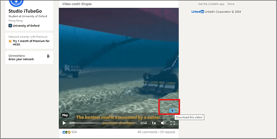The image size is (277, 139).
Task: View the 904 reactions list
Action: [74, 132]
